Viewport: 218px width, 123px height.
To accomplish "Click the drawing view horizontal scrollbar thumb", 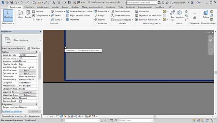I will 155,117.
